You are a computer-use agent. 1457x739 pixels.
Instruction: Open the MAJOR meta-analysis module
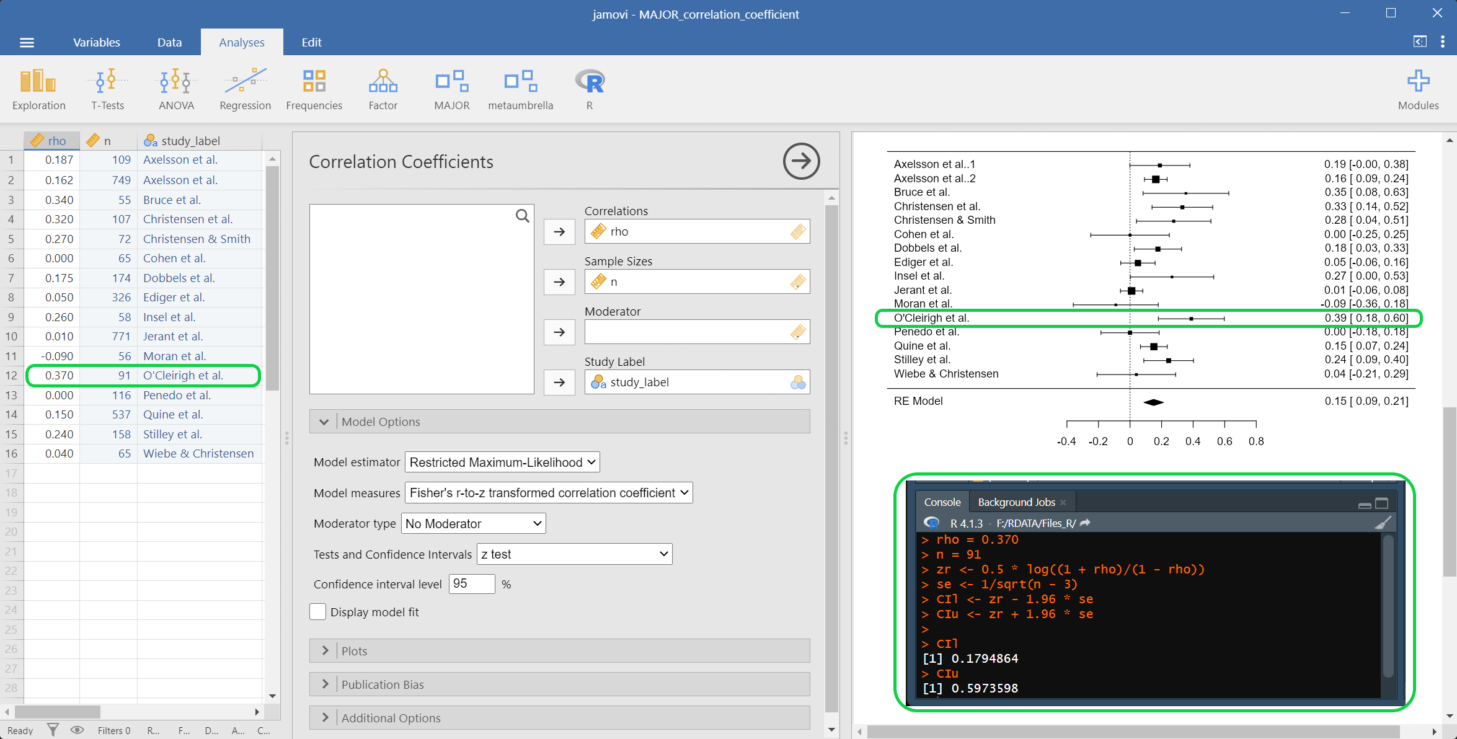[x=451, y=89]
